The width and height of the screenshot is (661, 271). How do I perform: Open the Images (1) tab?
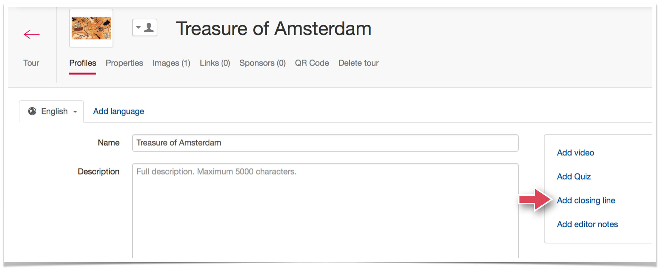[x=171, y=63]
